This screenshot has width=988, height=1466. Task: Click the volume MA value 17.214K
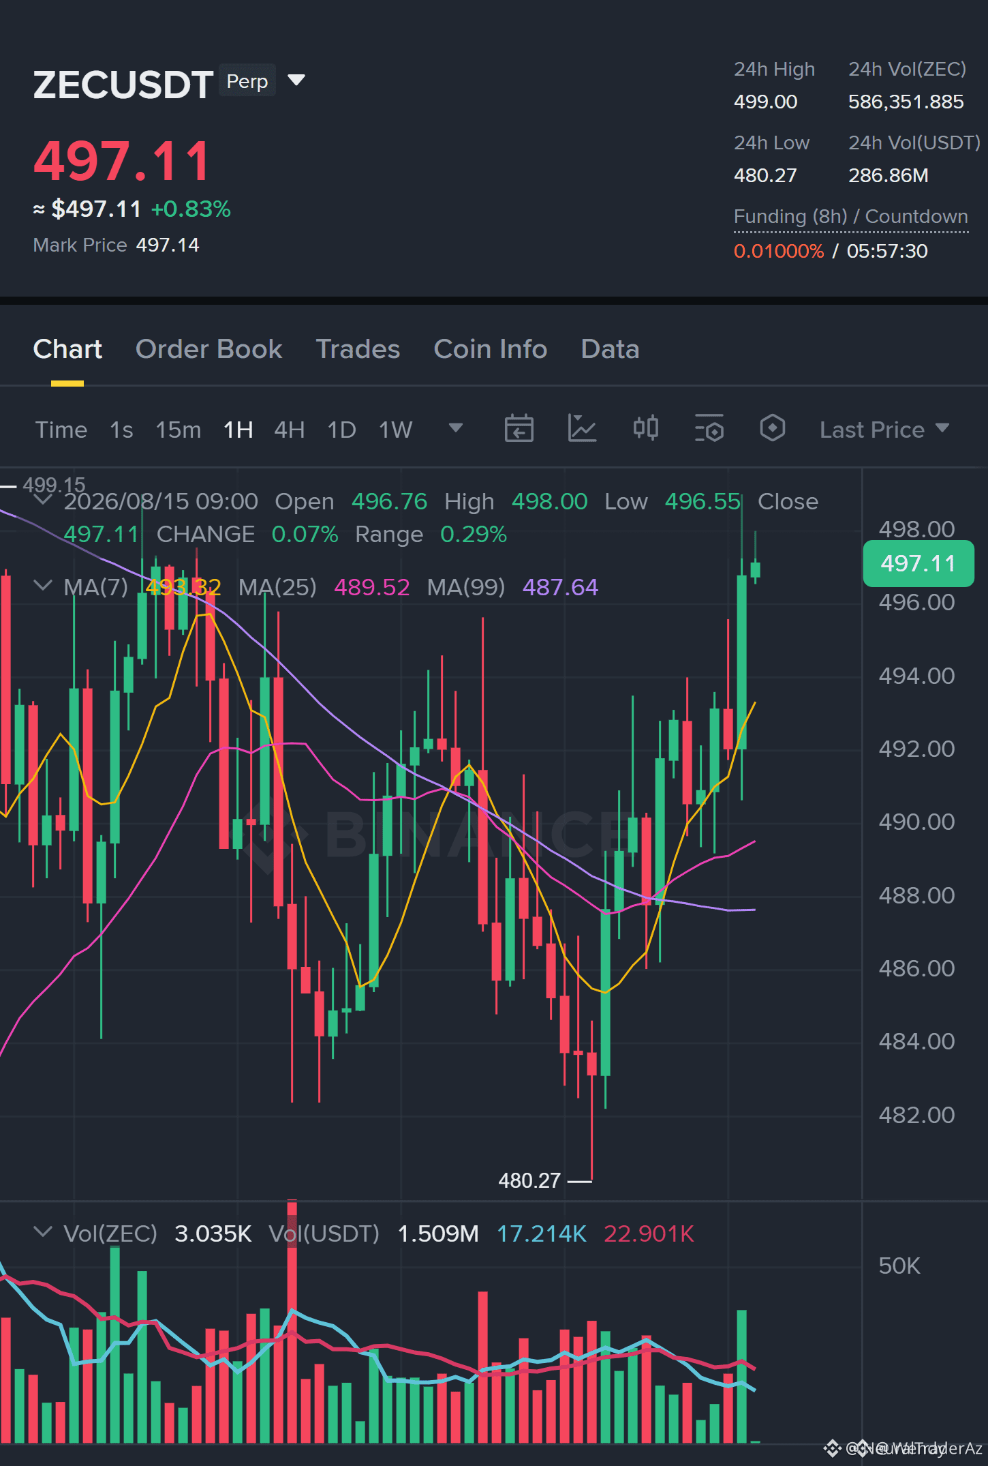[x=541, y=1233]
